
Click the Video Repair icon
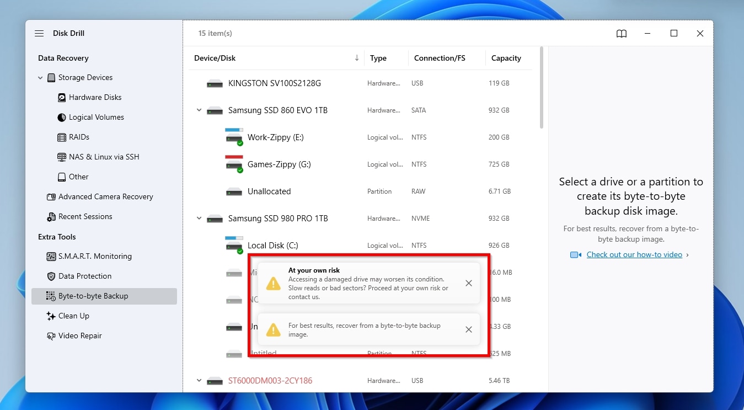coord(51,336)
